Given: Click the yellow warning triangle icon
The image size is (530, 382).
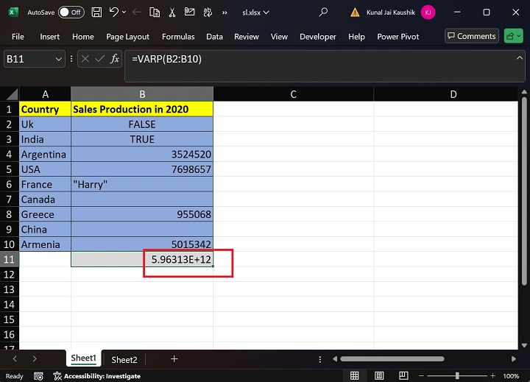Looking at the screenshot, I should point(355,13).
